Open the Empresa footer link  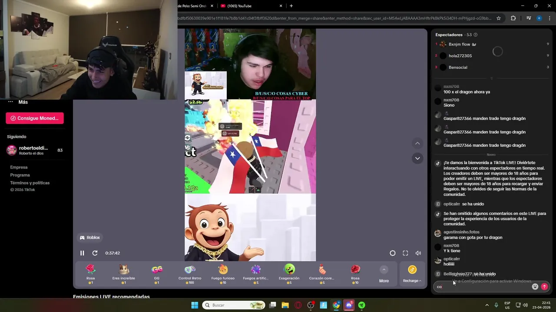click(x=19, y=167)
